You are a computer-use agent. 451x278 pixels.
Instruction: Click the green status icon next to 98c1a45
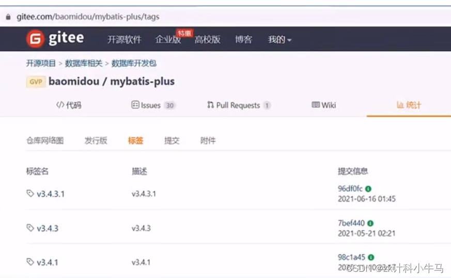tap(371, 257)
